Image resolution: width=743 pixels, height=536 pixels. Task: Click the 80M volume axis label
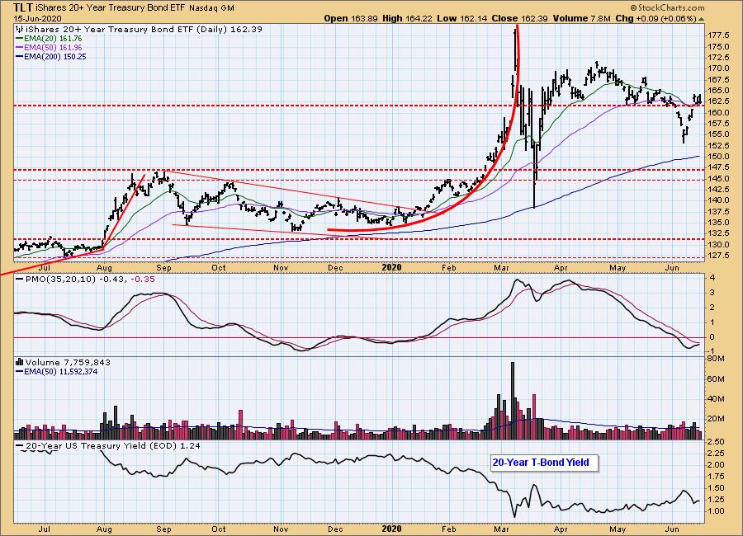pyautogui.click(x=716, y=359)
